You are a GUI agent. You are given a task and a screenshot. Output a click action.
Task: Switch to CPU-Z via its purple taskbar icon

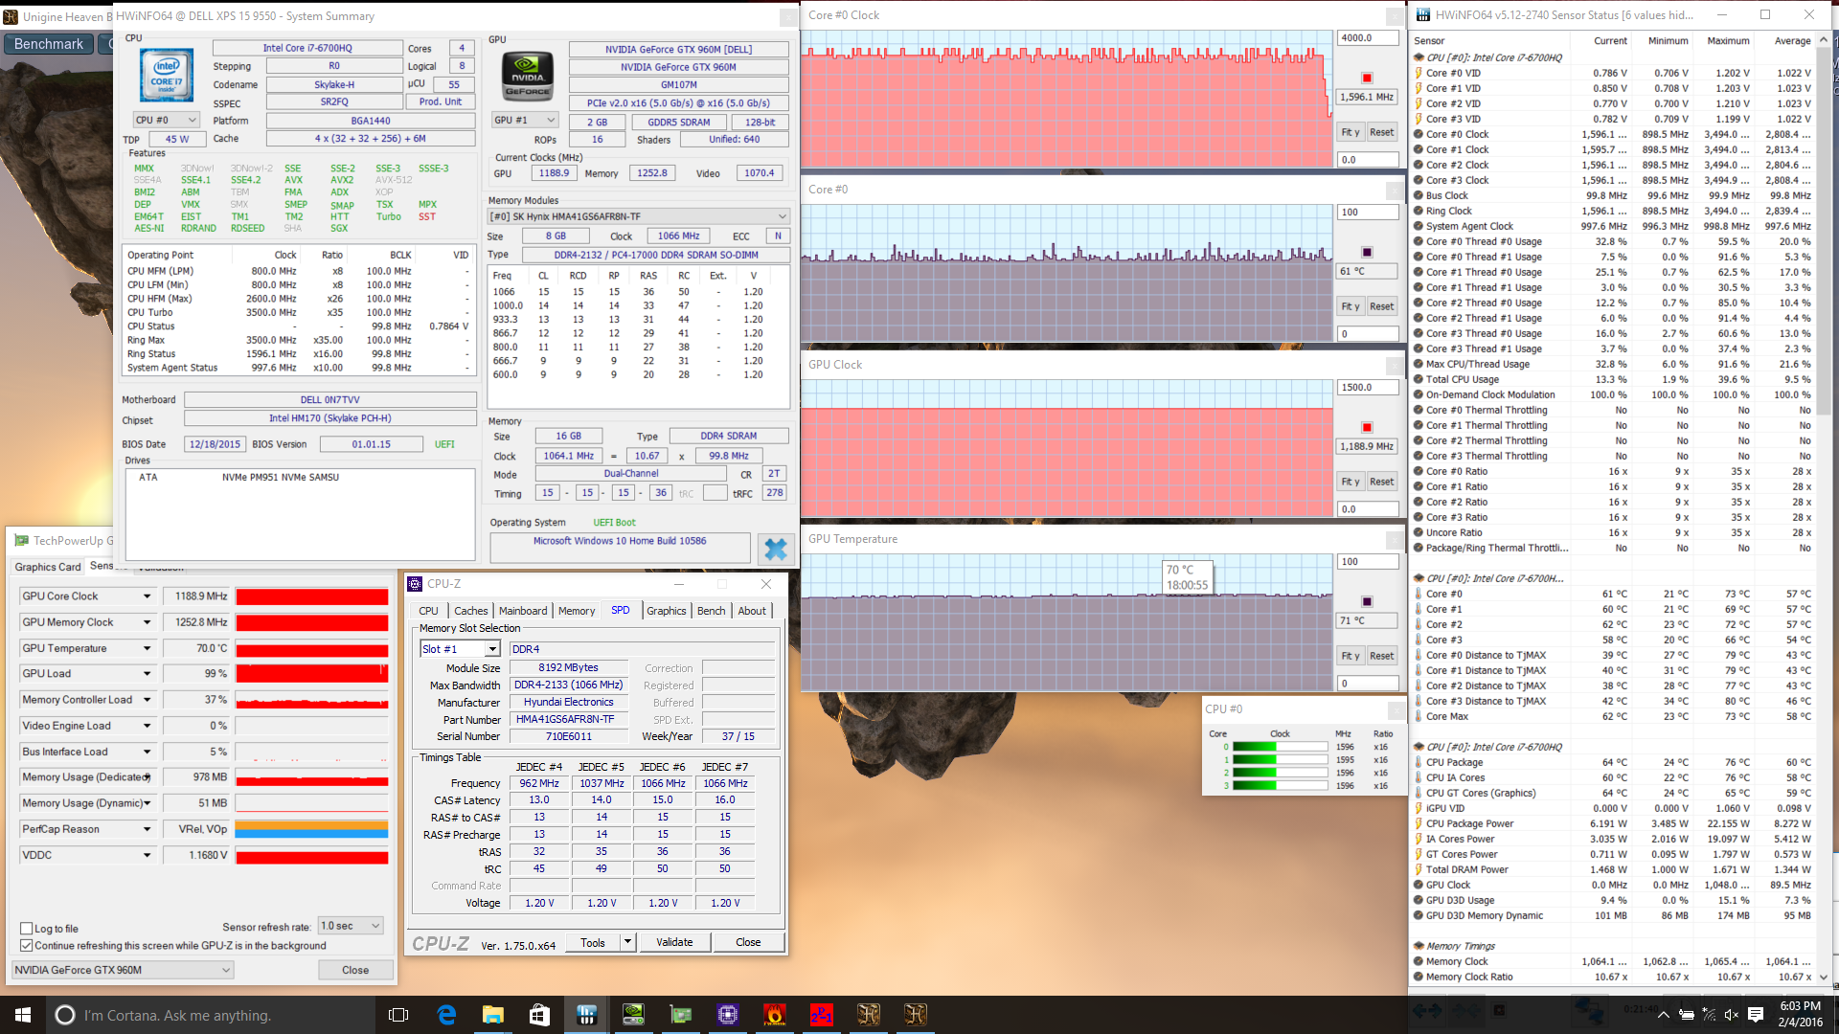tap(728, 1015)
